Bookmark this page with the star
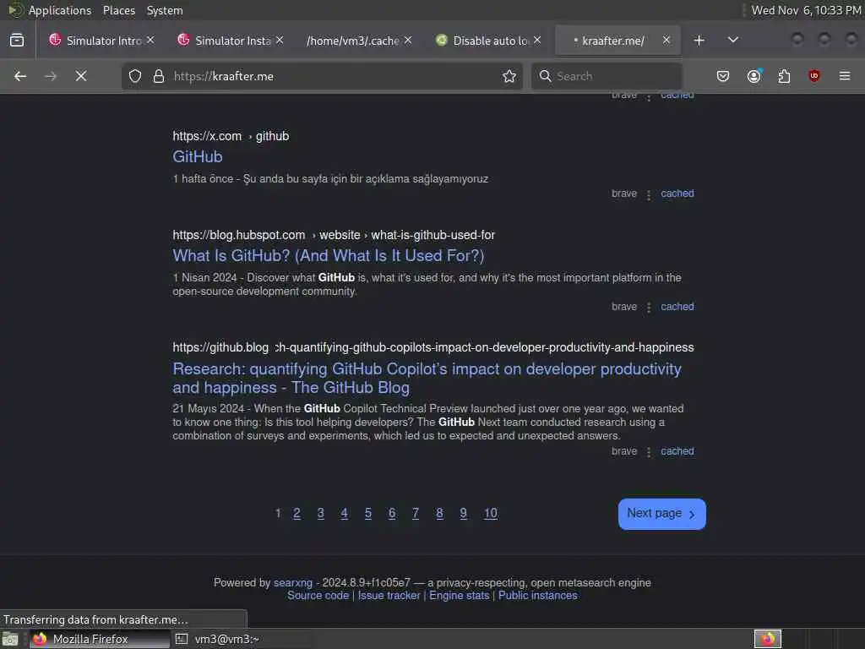The width and height of the screenshot is (865, 649). click(509, 76)
